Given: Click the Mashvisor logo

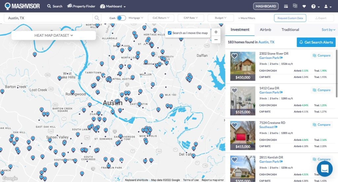Looking at the screenshot, I should click(22, 6).
